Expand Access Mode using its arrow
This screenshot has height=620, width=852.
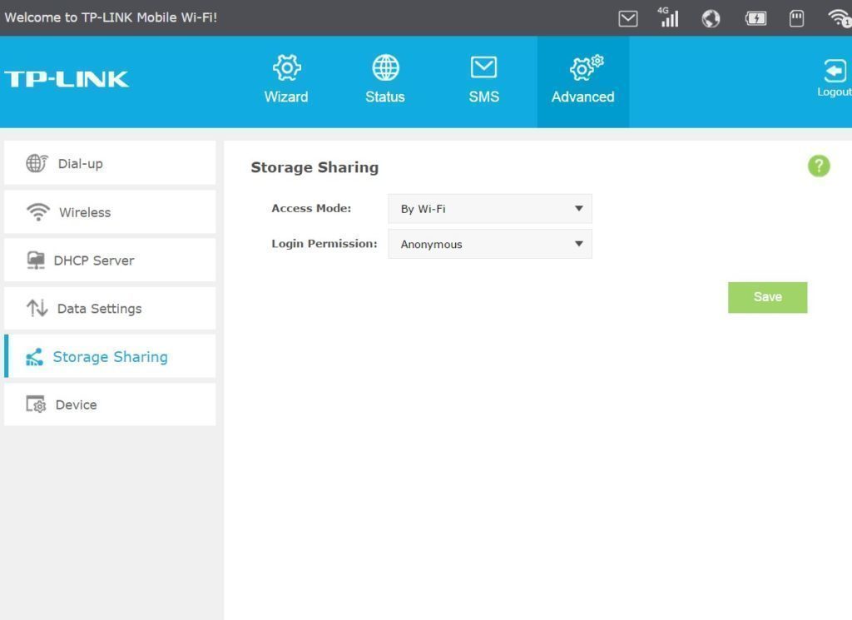579,209
